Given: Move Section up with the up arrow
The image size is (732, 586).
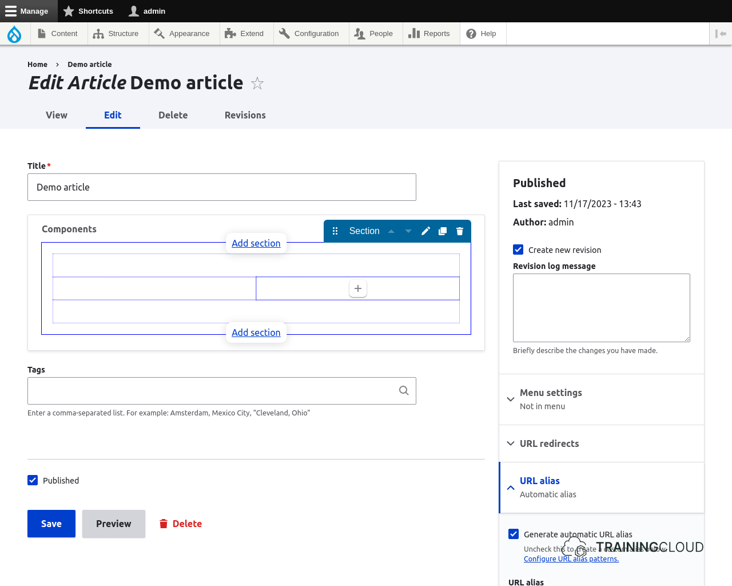Looking at the screenshot, I should point(391,231).
